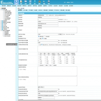Click the 网站简介 description textarea

point(57,30)
